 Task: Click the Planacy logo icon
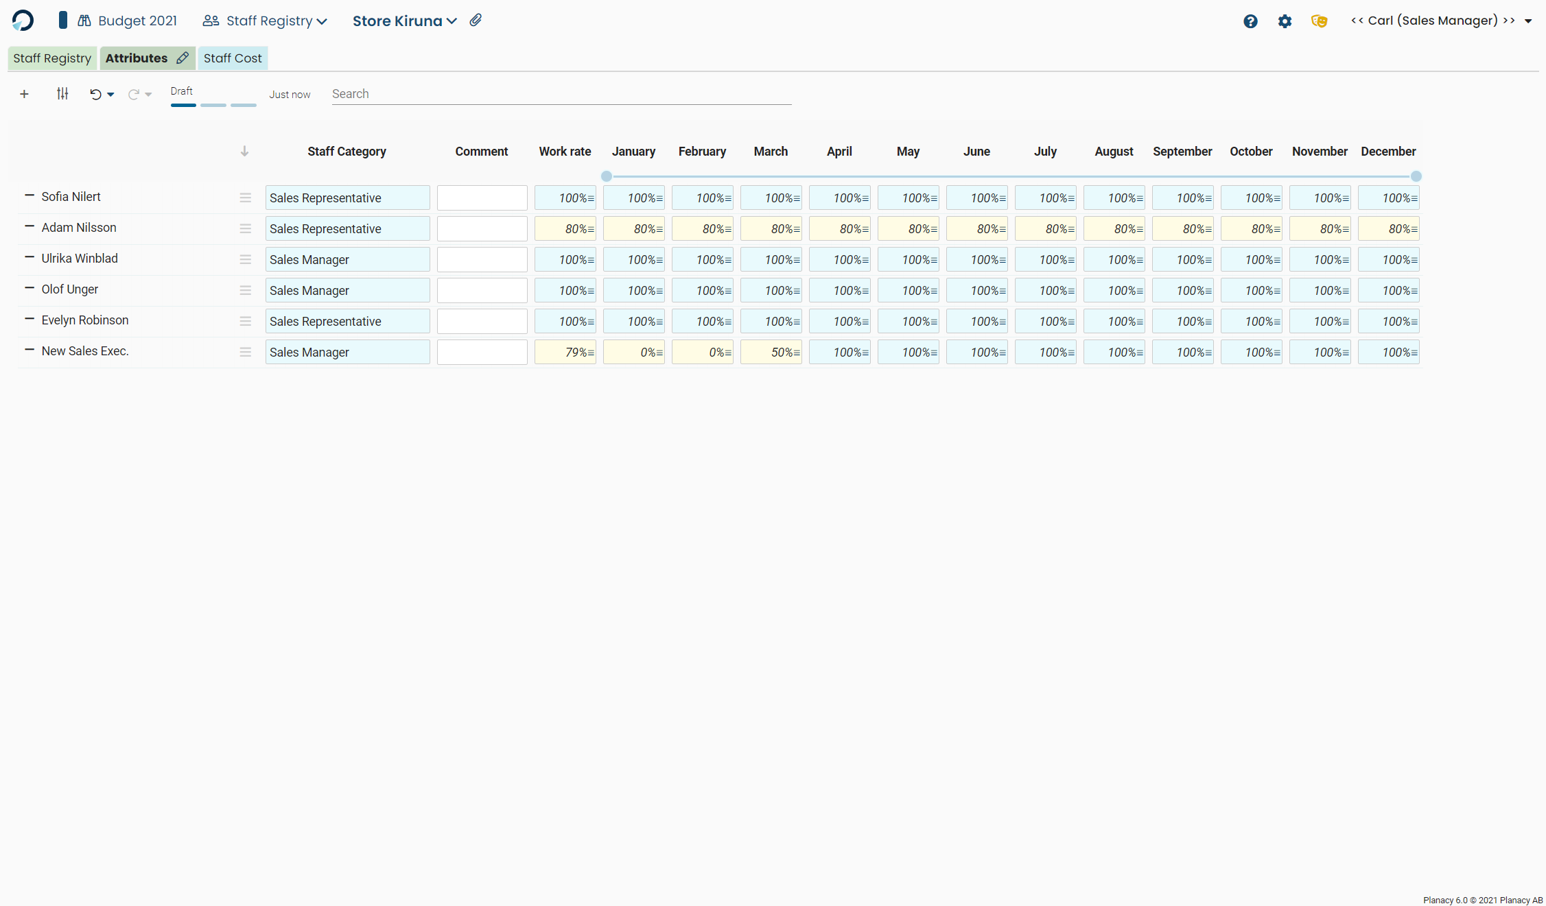(23, 21)
